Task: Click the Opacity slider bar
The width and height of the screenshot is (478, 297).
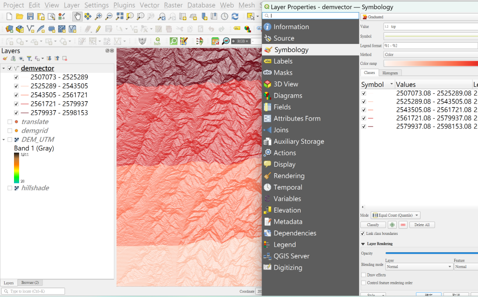Action: (x=432, y=253)
